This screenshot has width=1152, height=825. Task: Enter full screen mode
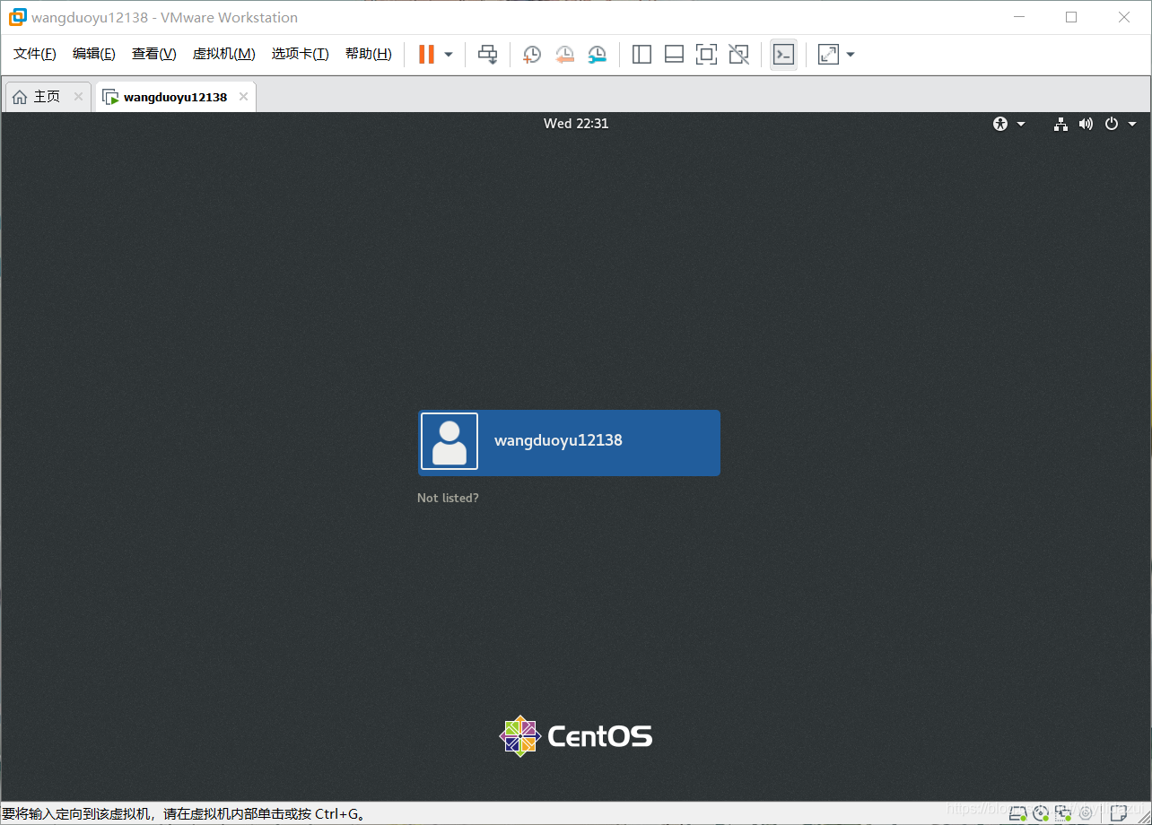[x=706, y=55]
